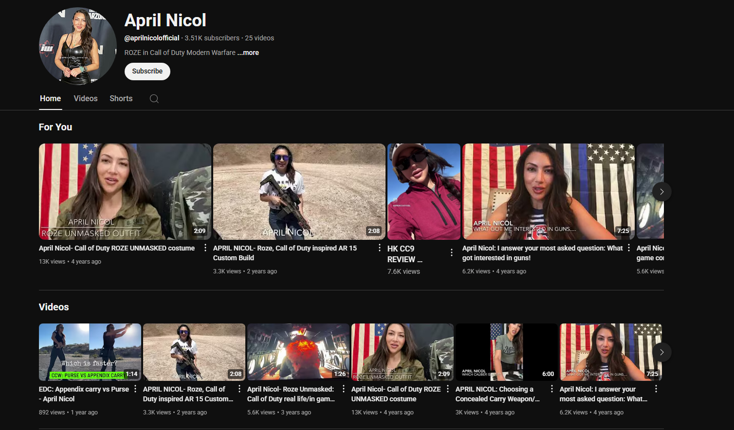Click '3K views • 4 years ago' text
Screen dimensions: 734x430
point(485,412)
